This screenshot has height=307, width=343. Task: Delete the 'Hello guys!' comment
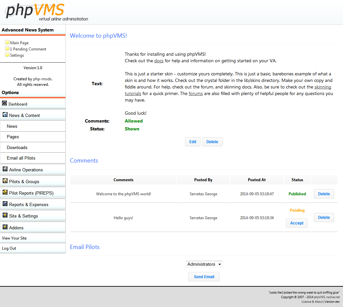[x=324, y=218]
